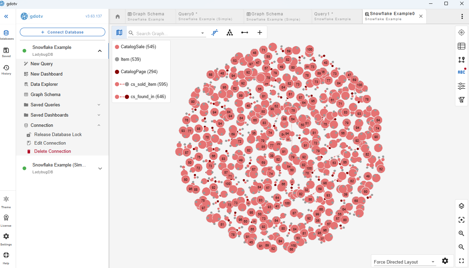Open the Databases sidebar section
The width and height of the screenshot is (469, 268).
6,35
